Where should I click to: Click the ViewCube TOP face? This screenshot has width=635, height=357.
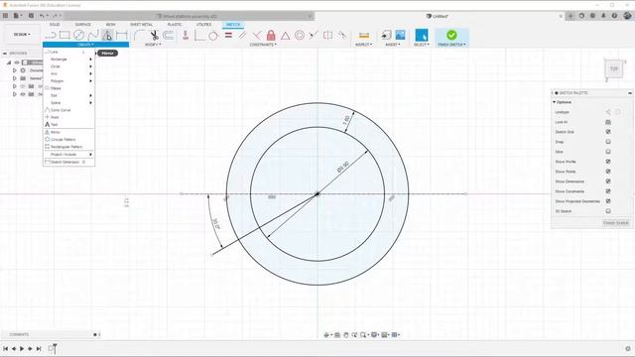[614, 68]
